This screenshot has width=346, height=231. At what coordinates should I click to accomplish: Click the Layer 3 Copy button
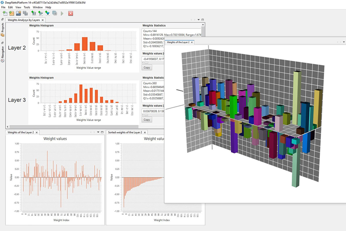(x=147, y=120)
